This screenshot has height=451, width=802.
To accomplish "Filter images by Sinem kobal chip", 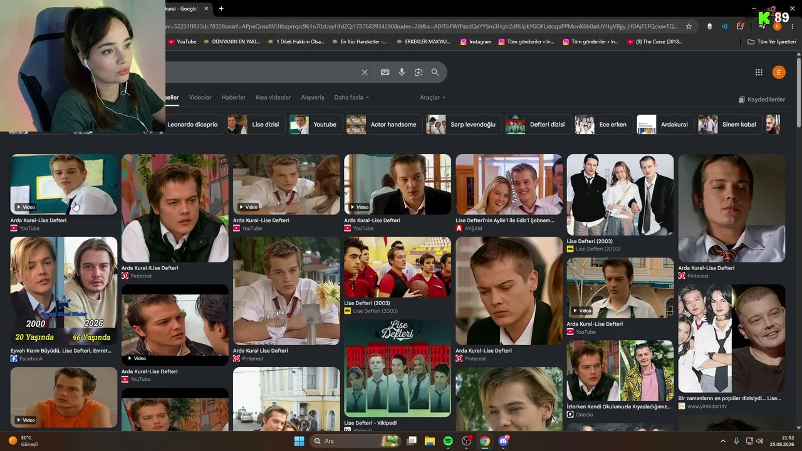I will click(x=730, y=125).
